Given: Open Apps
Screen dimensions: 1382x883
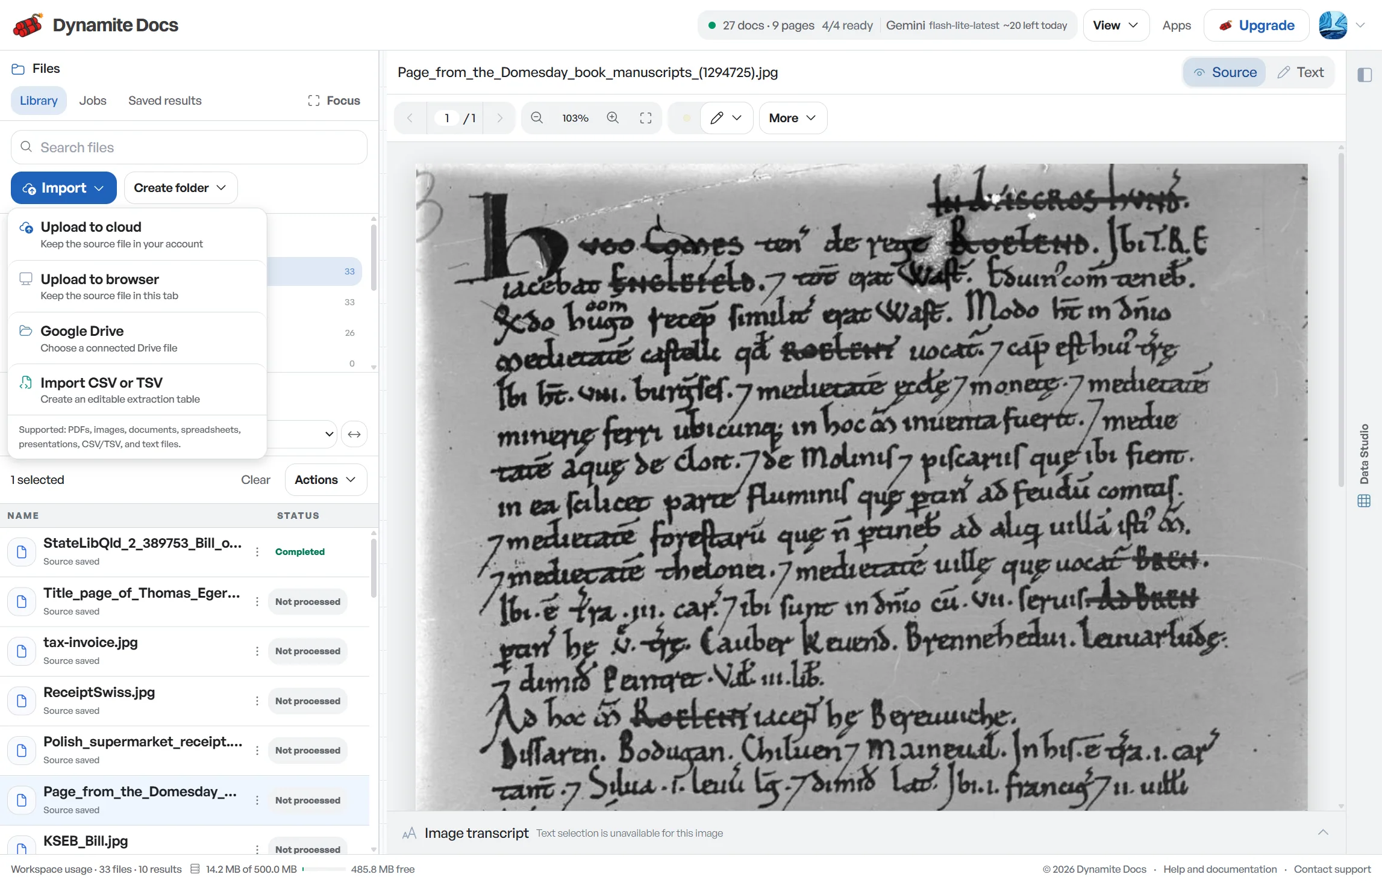Looking at the screenshot, I should point(1177,25).
